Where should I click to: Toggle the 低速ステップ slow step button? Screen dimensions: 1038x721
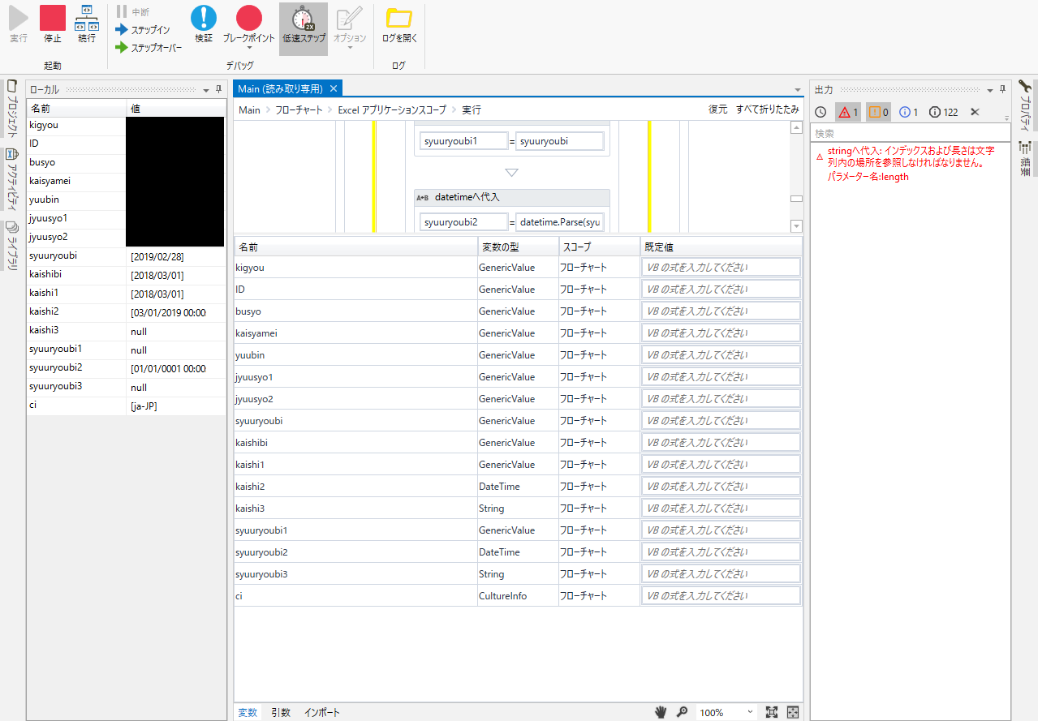(x=304, y=28)
